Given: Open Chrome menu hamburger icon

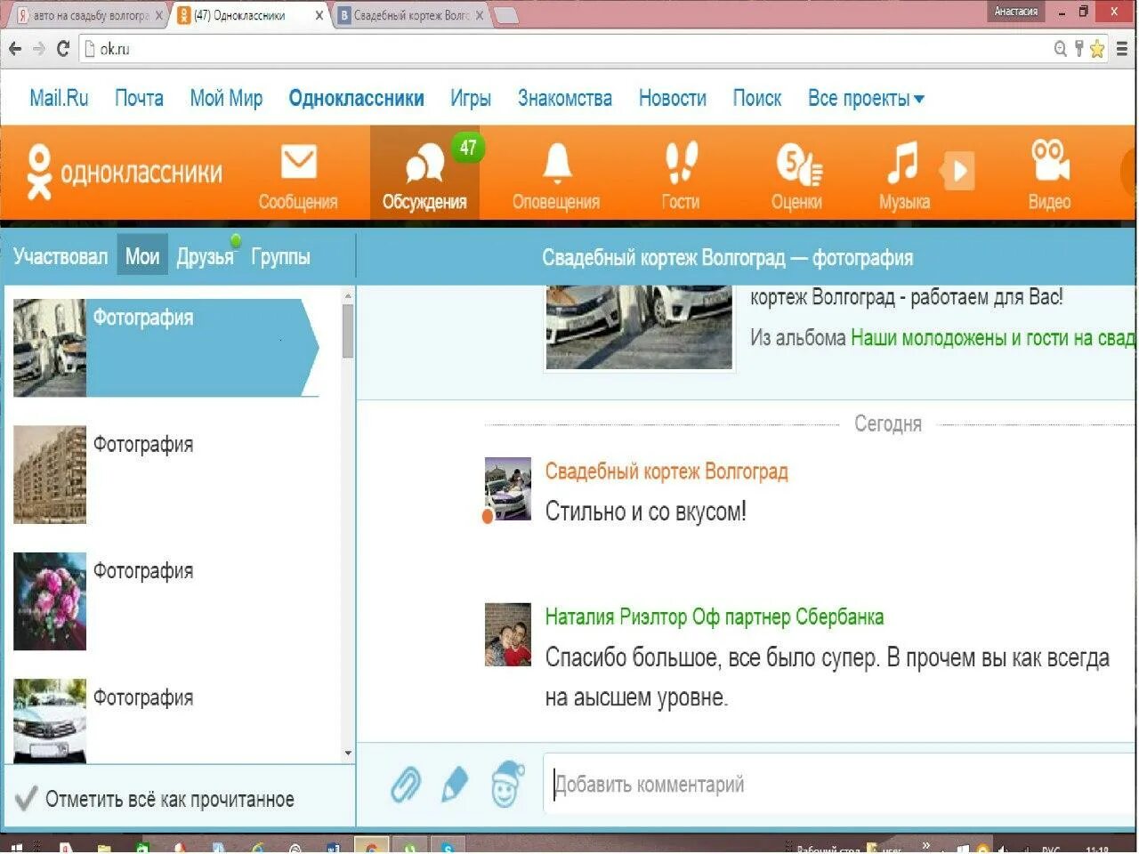Looking at the screenshot, I should [1122, 49].
